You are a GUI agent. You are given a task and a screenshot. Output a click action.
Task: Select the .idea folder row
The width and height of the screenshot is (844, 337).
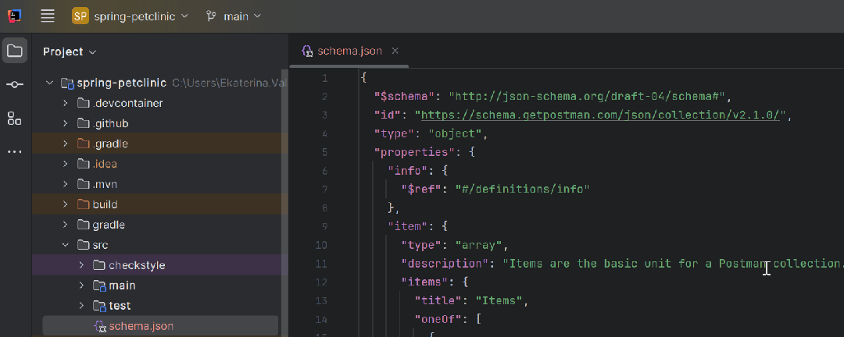(160, 164)
